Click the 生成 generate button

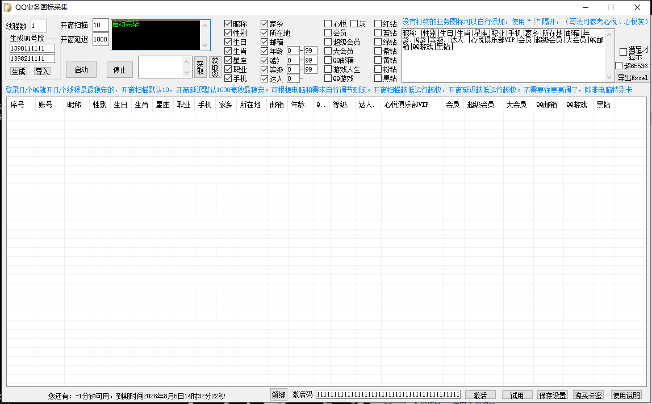click(x=18, y=72)
